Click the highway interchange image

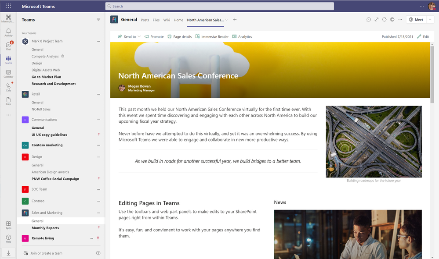tap(374, 142)
